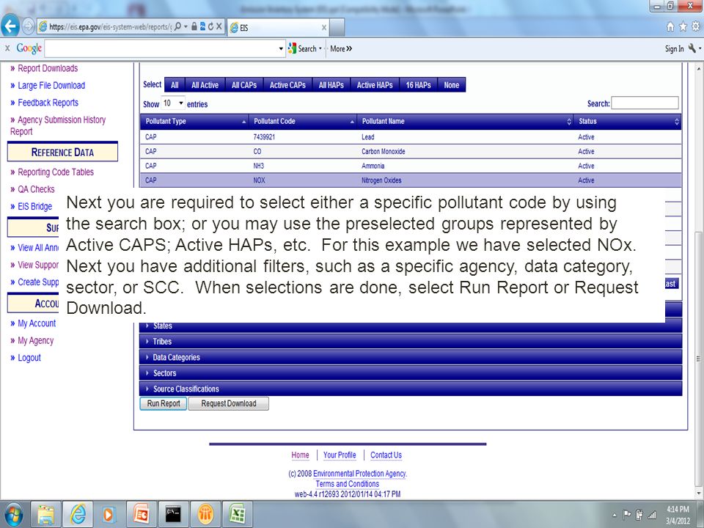Close the Google toolbar with X
This screenshot has width=704, height=528.
tap(7, 48)
